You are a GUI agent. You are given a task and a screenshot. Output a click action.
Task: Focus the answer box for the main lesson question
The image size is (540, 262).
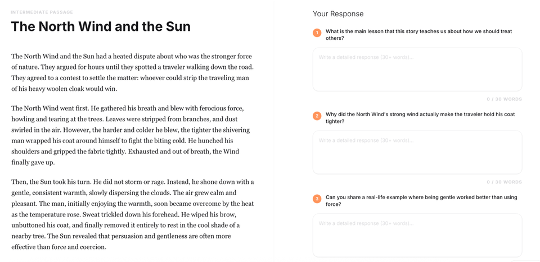(417, 70)
